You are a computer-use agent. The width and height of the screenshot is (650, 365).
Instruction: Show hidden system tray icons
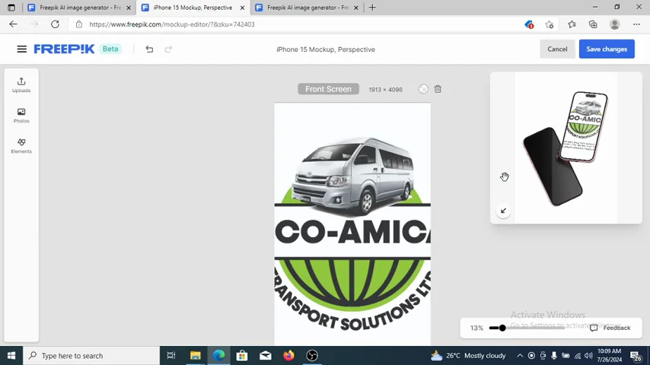tap(520, 356)
